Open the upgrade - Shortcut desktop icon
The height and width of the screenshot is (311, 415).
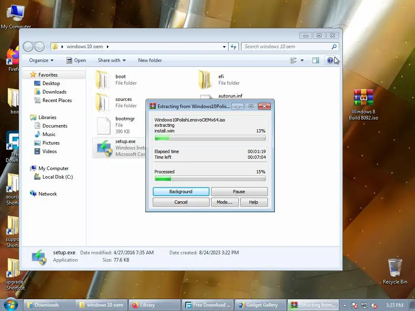tap(15, 275)
